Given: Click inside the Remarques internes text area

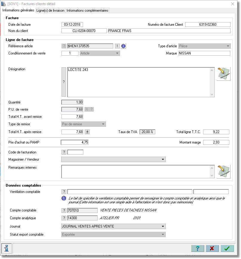Looking at the screenshot, I should coord(136,172).
